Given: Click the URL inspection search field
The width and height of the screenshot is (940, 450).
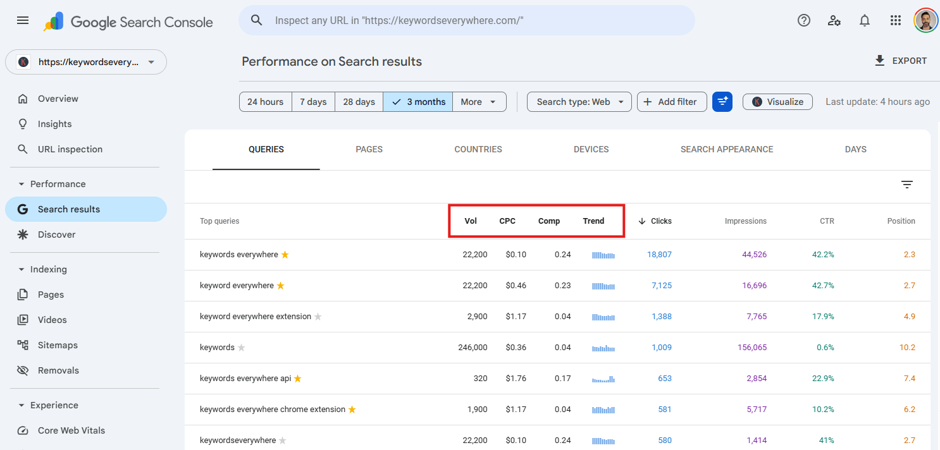Looking at the screenshot, I should point(467,20).
